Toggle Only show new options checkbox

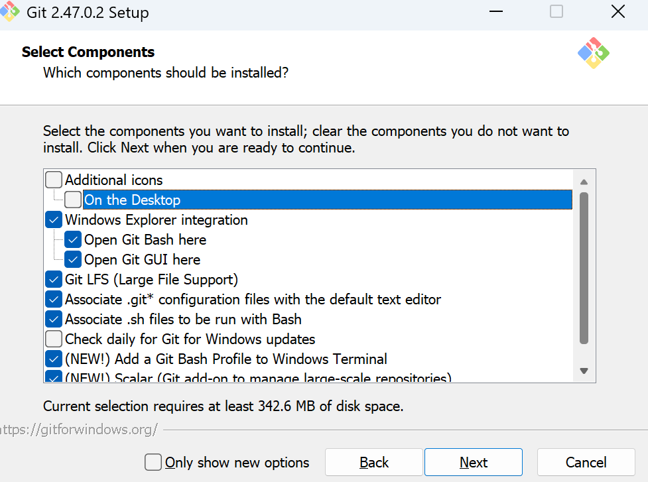[x=153, y=462]
